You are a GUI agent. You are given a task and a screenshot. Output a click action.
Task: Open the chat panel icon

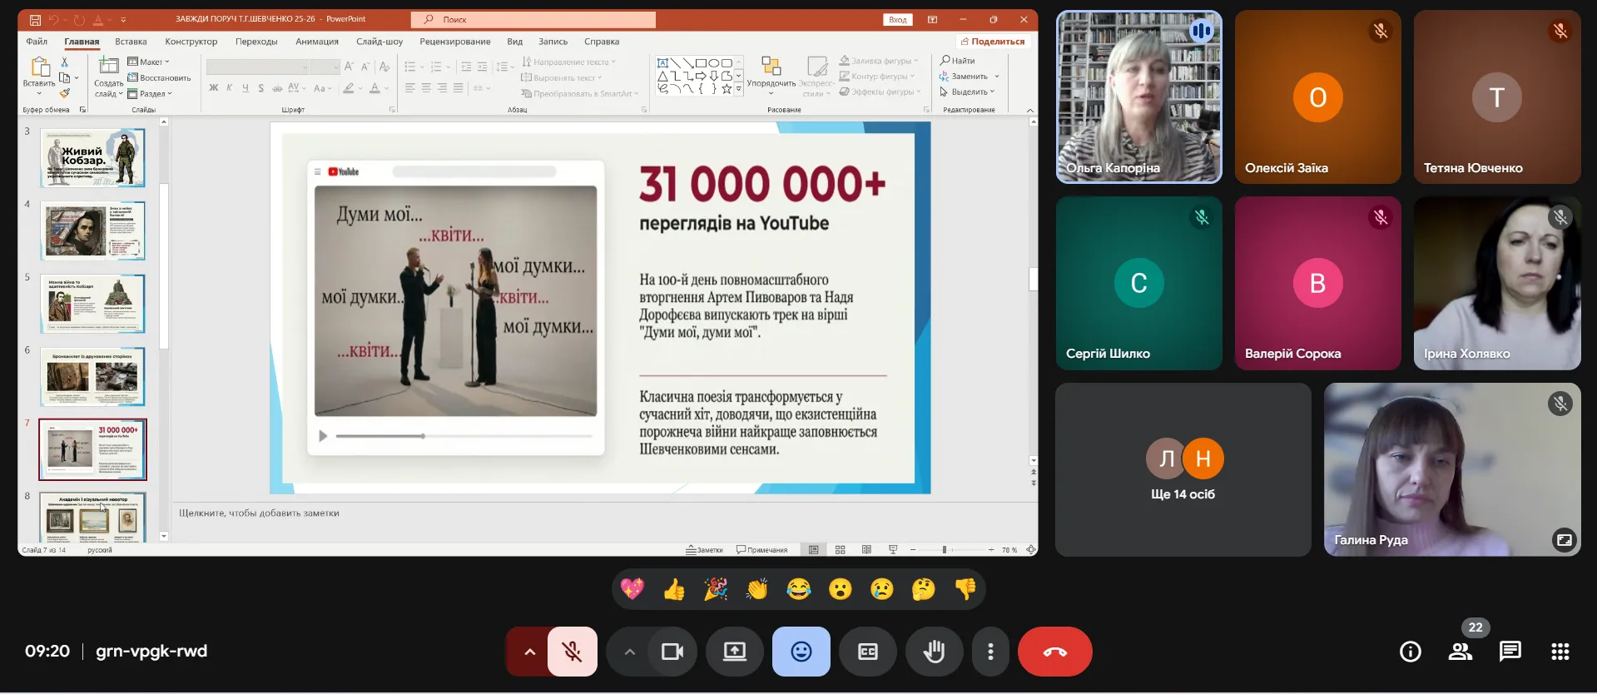pos(1510,652)
